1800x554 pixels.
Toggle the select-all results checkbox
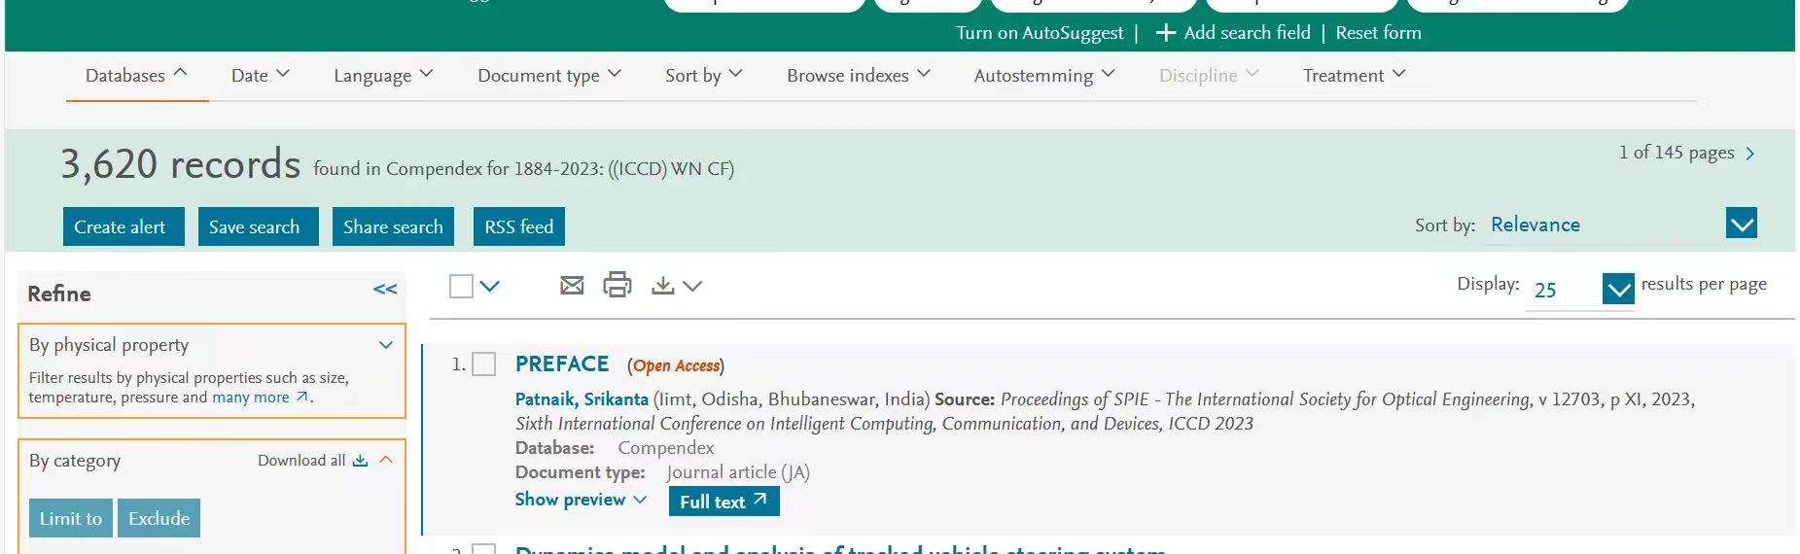[462, 286]
